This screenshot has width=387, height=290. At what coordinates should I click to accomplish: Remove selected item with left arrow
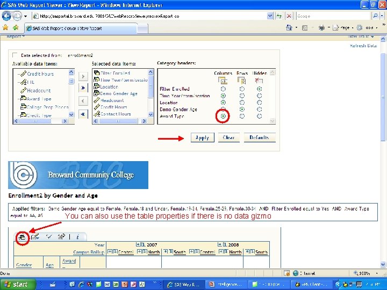tap(83, 101)
